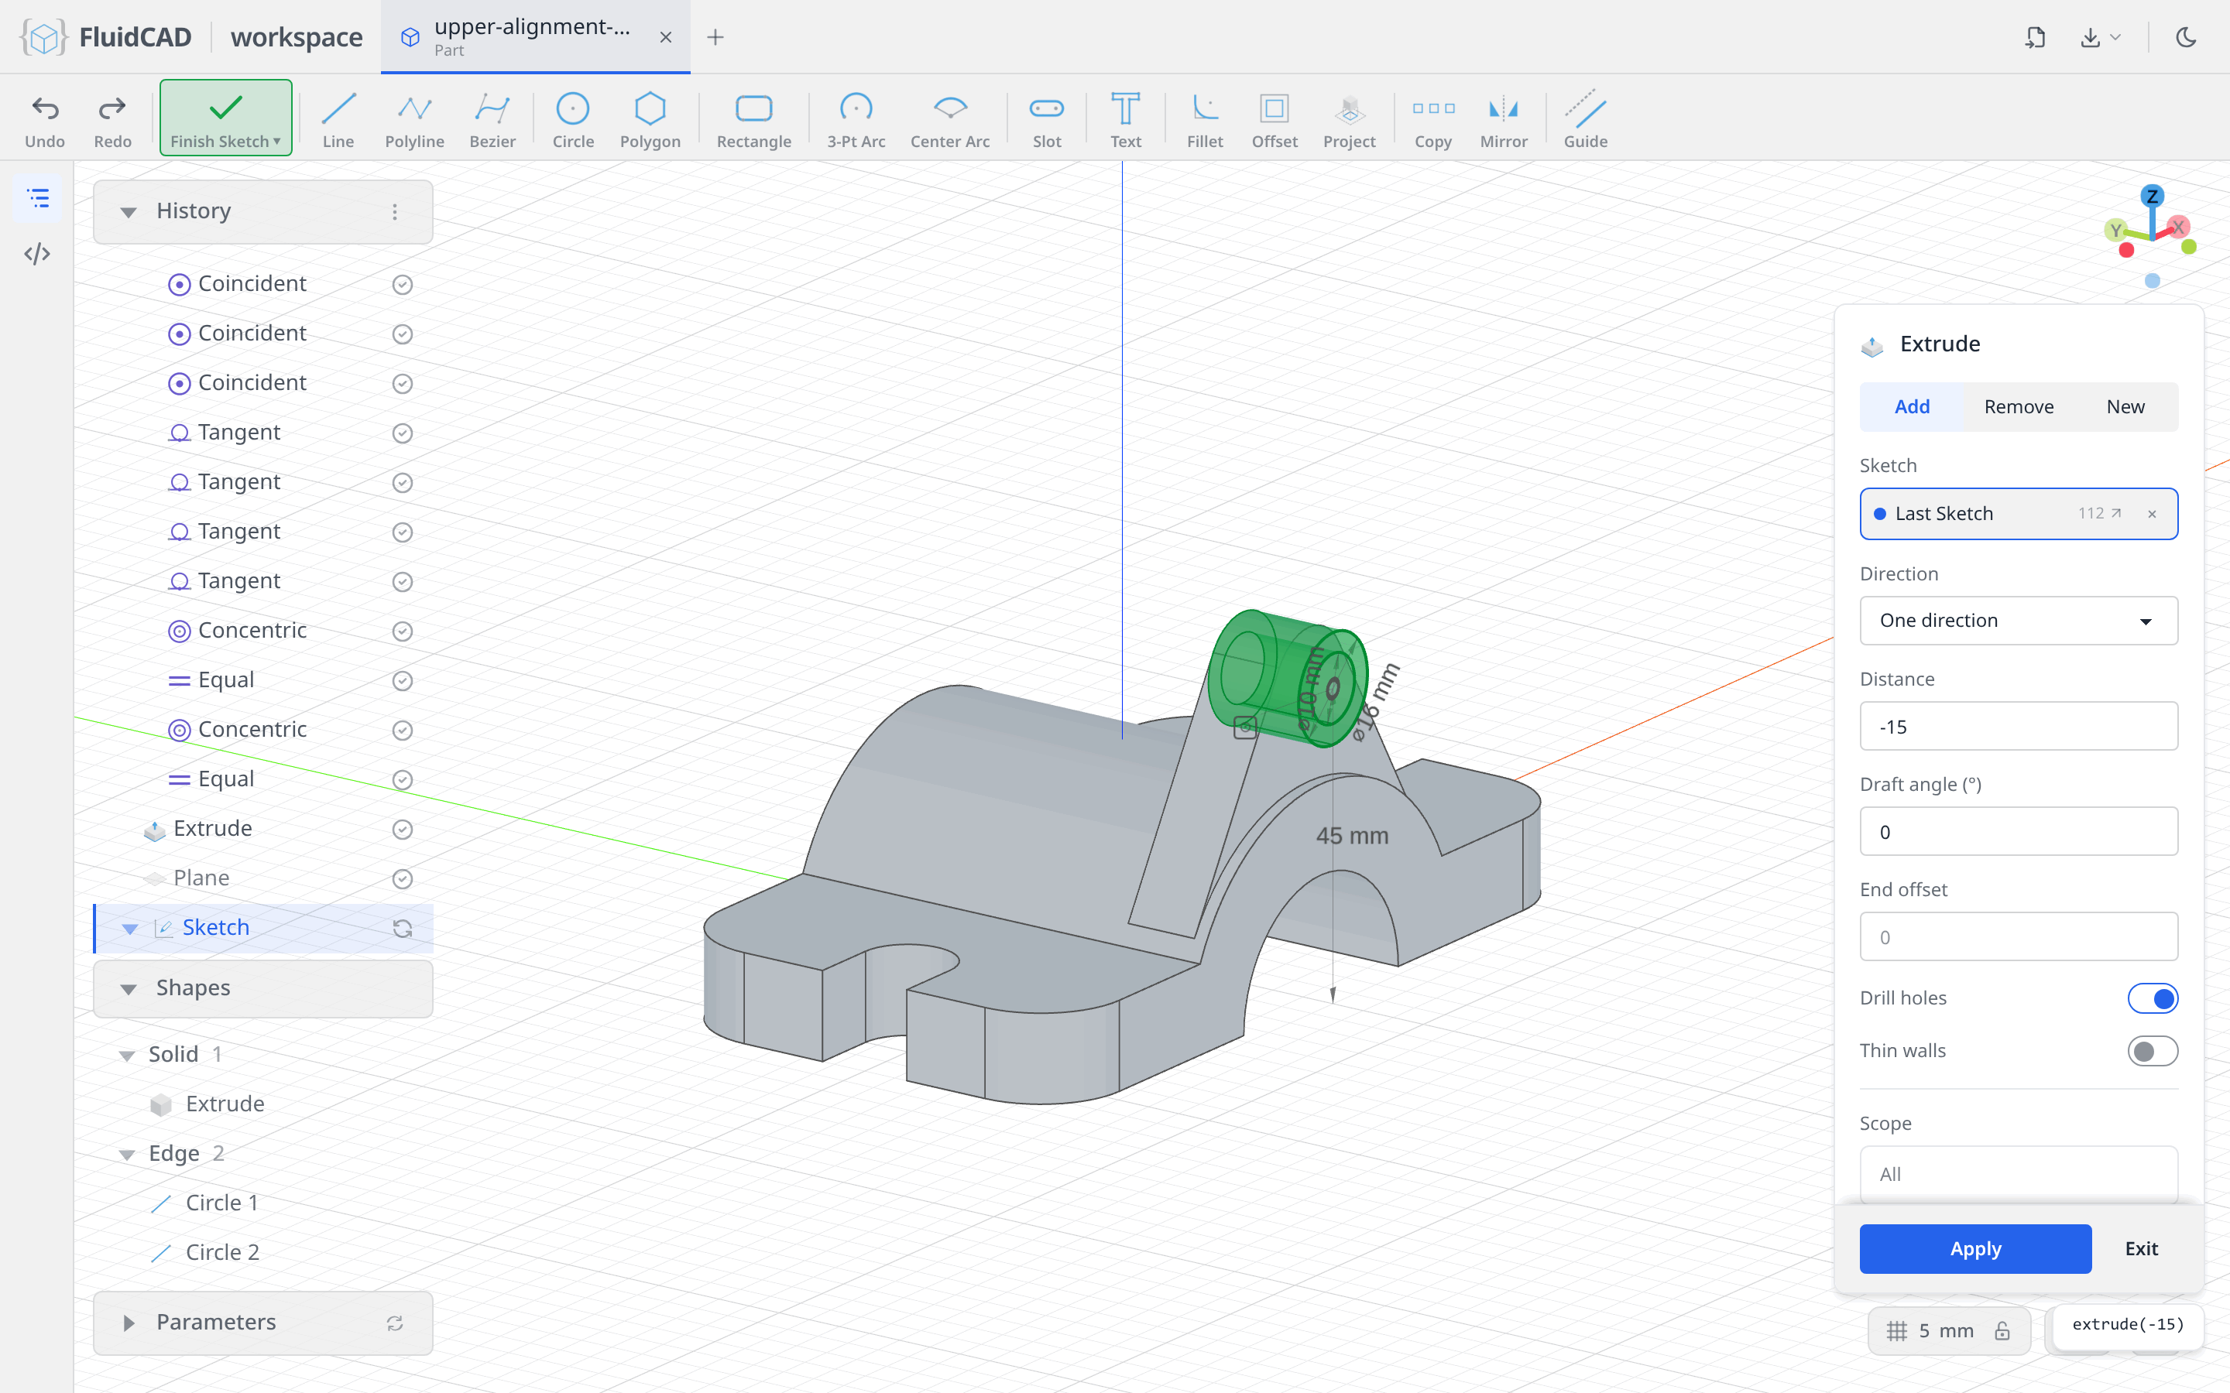Open the Direction dropdown
This screenshot has width=2230, height=1393.
point(2018,620)
